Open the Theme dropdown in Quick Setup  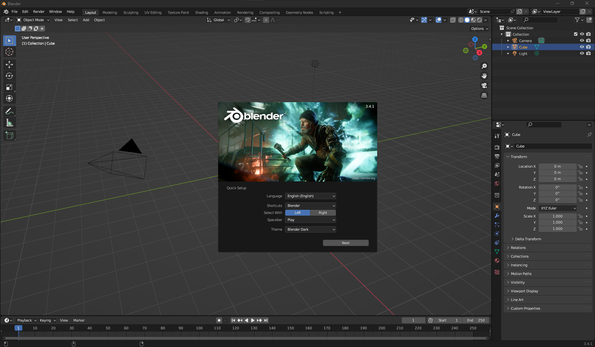click(x=310, y=229)
